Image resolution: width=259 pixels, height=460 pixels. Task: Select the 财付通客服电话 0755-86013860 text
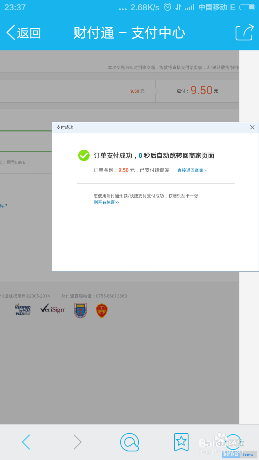(x=94, y=296)
